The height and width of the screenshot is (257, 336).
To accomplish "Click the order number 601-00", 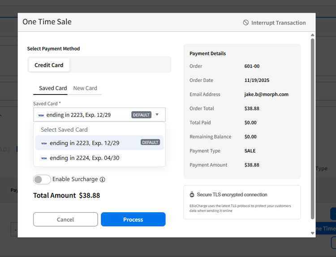I will [252, 66].
